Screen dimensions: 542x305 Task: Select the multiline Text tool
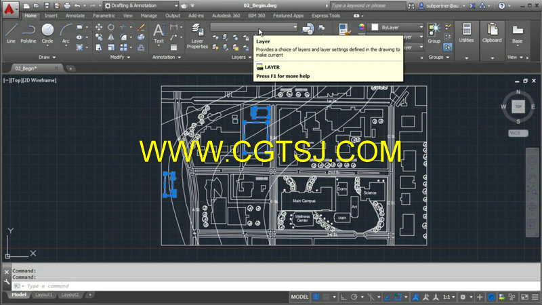point(159,33)
